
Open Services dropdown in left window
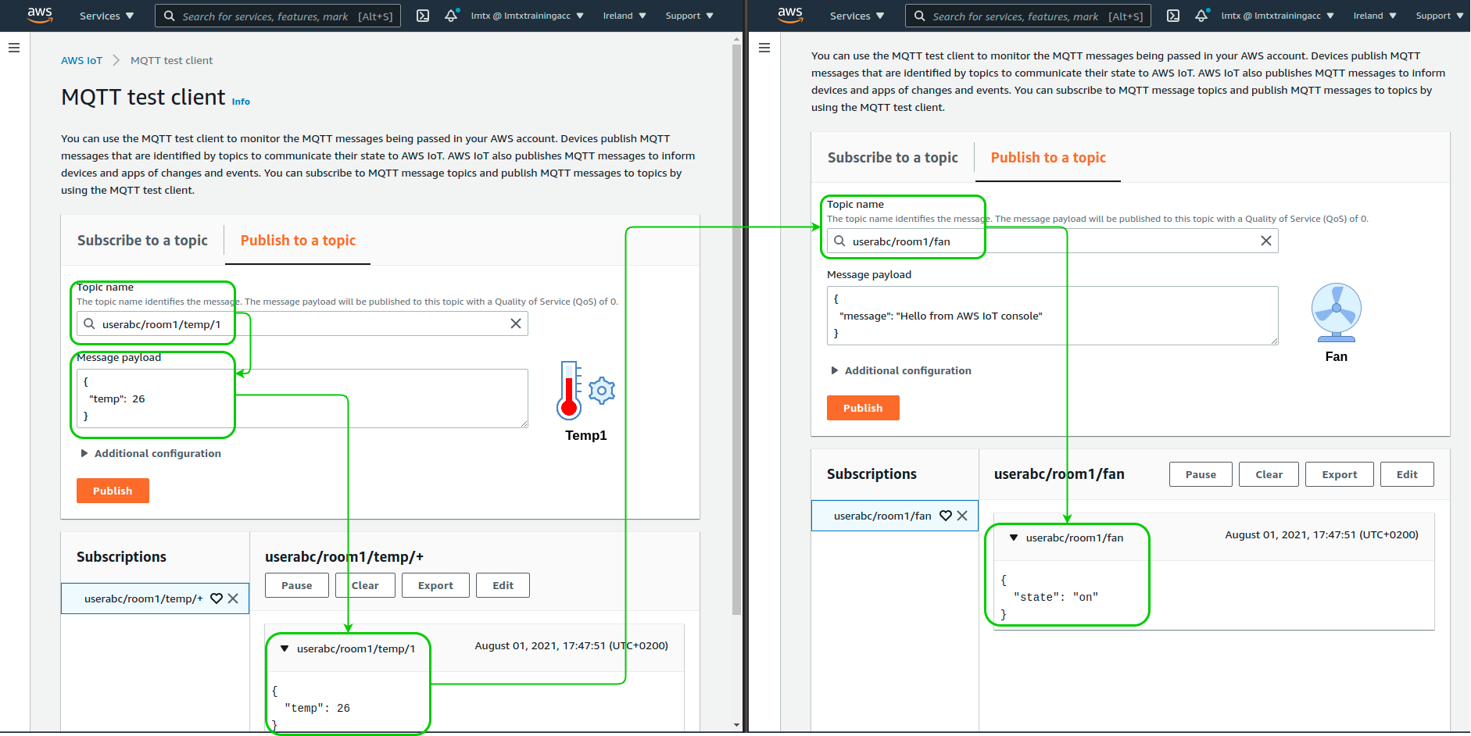(107, 16)
